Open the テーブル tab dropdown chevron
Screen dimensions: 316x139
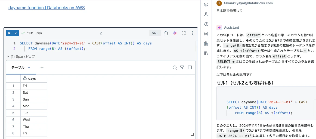pyautogui.click(x=29, y=67)
